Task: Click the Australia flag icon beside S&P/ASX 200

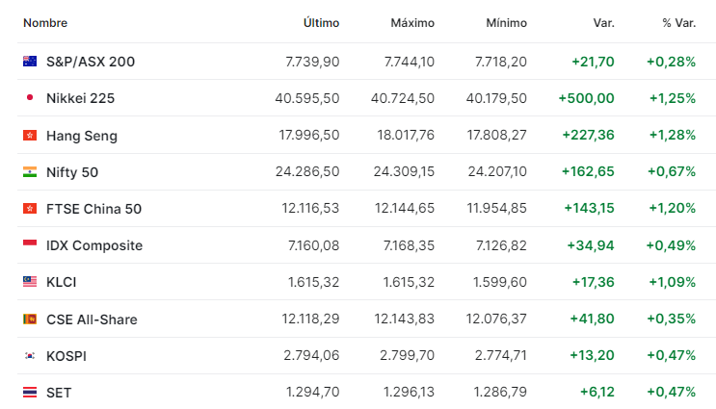Action: click(30, 61)
